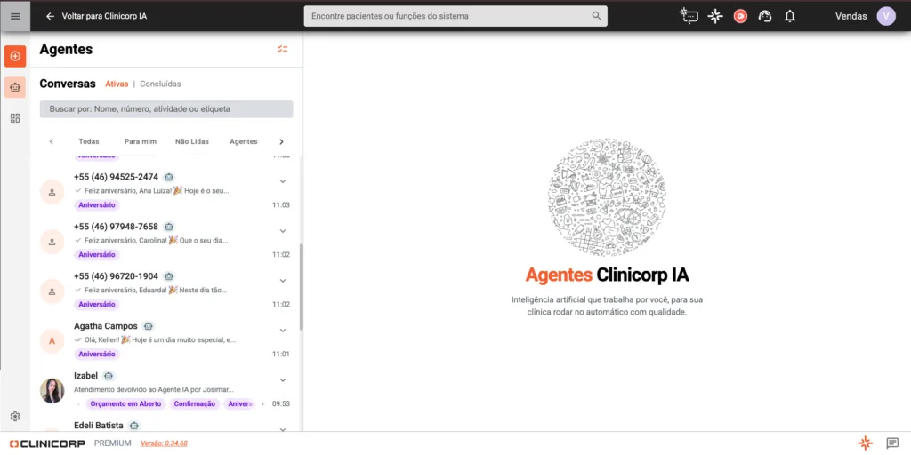This screenshot has height=455, width=911.
Task: Open the AI chat sparkle icon
Action: tap(689, 16)
